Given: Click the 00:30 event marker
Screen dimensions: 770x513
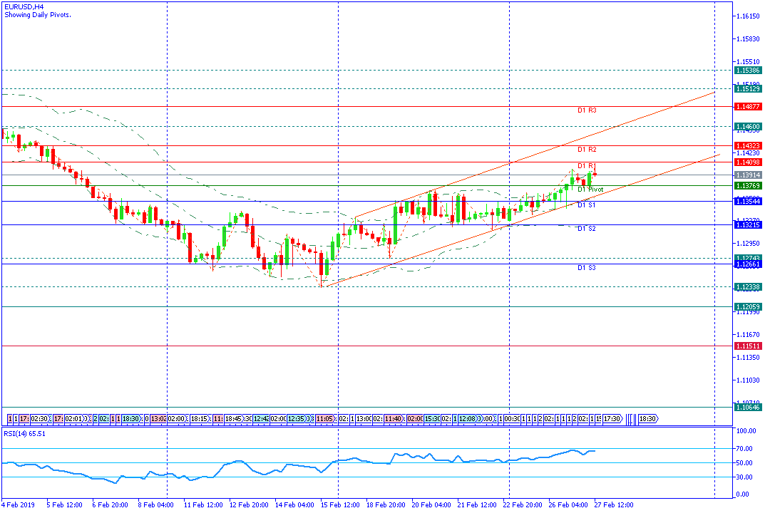Looking at the screenshot, I should (512, 419).
